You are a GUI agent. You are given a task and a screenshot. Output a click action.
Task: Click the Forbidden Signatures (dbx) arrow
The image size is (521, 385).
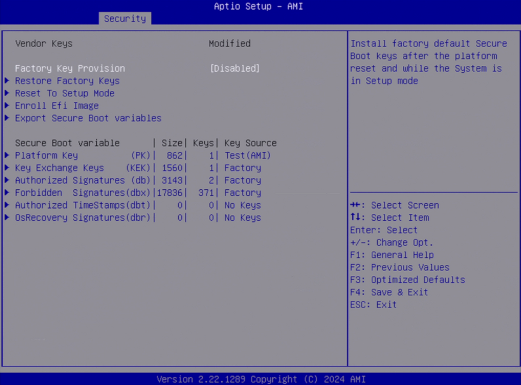(6, 192)
